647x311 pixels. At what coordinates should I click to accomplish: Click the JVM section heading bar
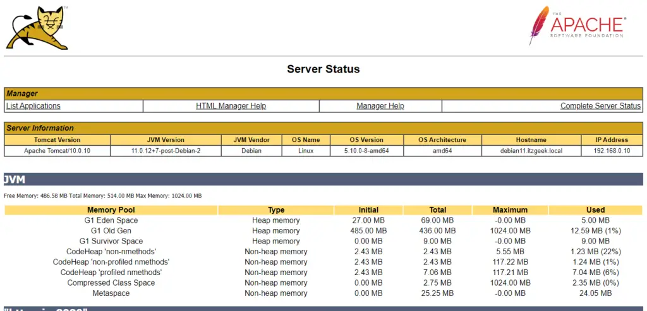tap(323, 180)
